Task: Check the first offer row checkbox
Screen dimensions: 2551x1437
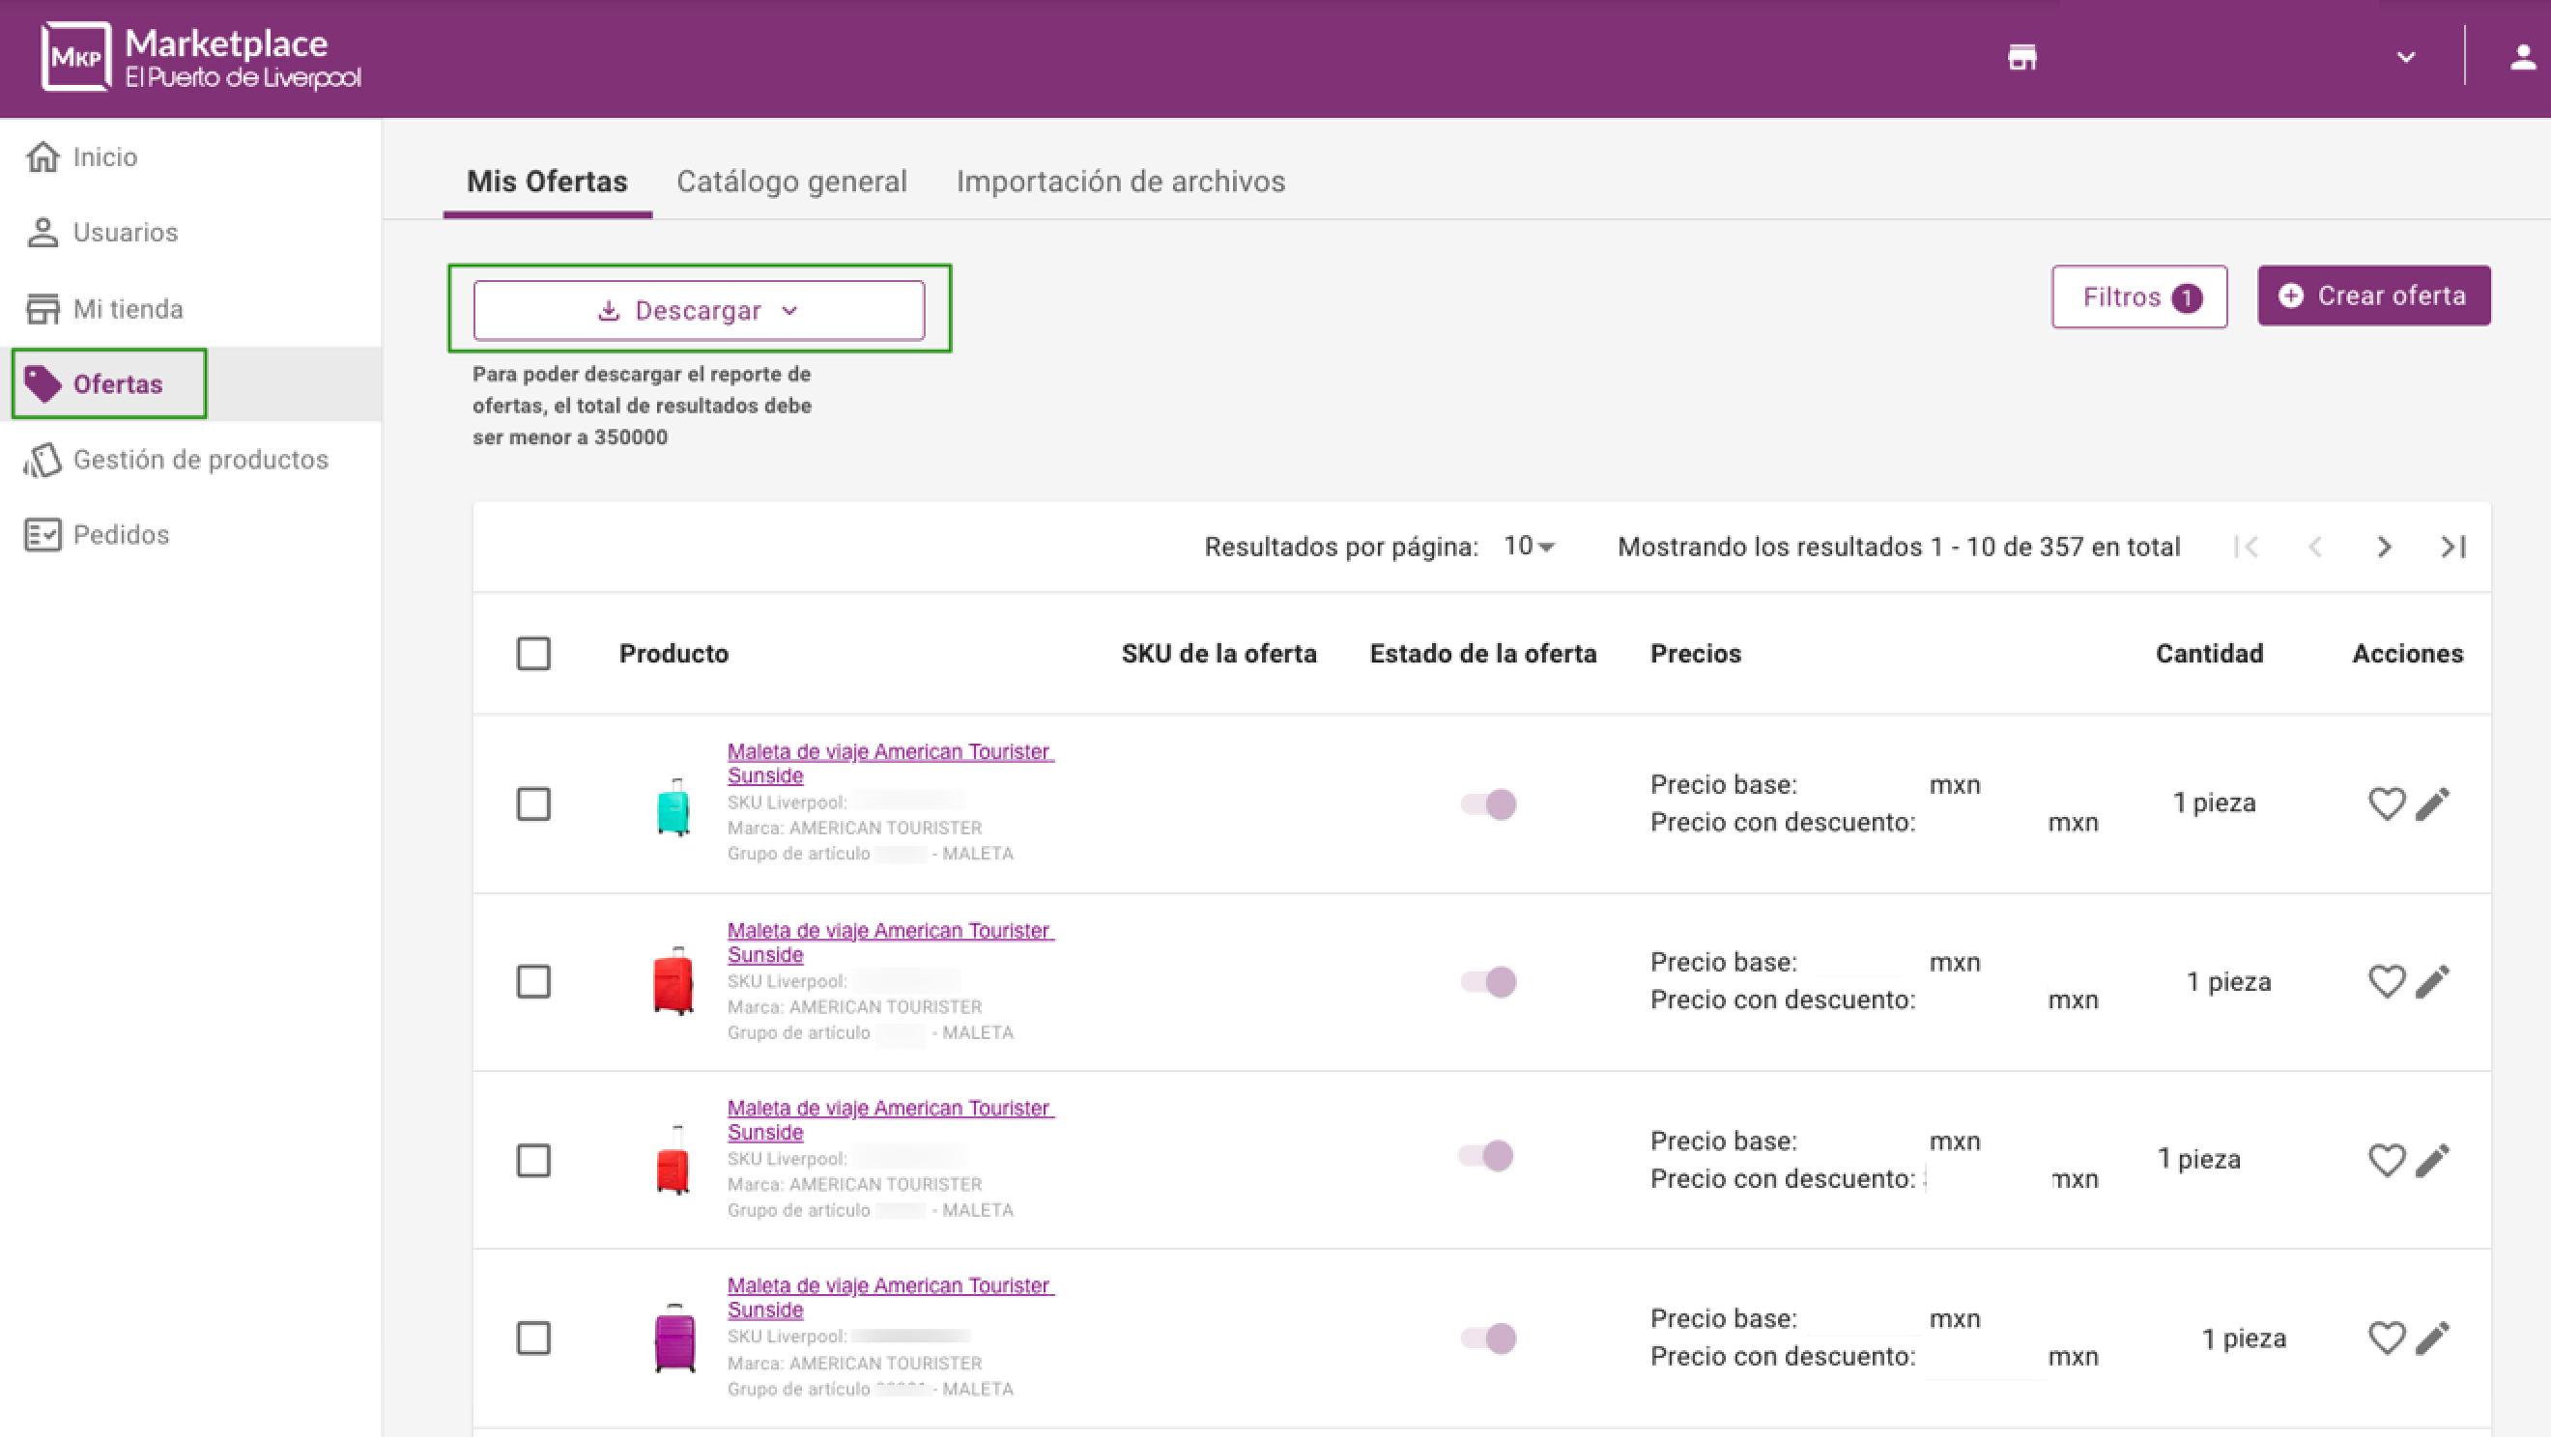Action: (533, 803)
